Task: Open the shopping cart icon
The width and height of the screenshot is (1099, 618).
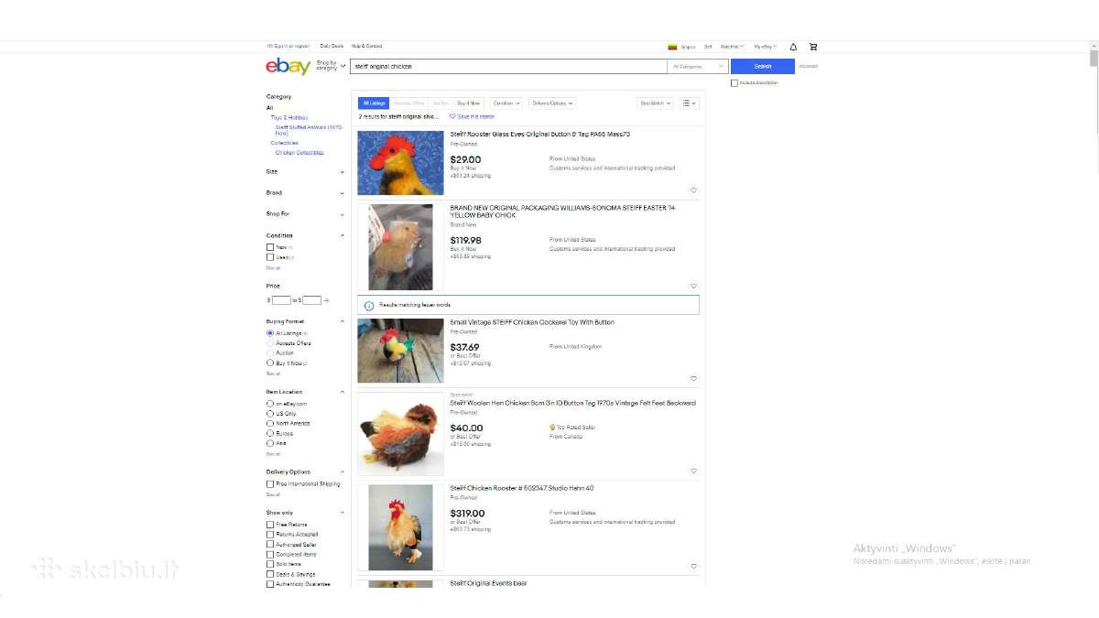Action: point(813,47)
